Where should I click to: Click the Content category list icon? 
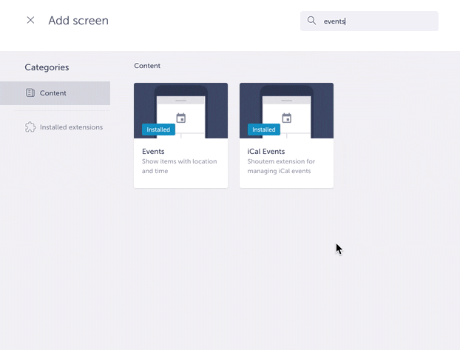30,93
